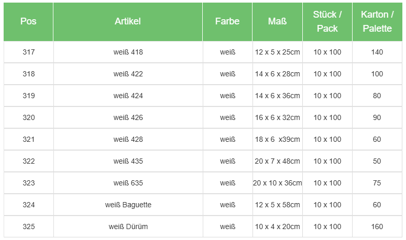This screenshot has height=240, width=406.
Task: Click the Farbe column header
Action: [x=227, y=21]
